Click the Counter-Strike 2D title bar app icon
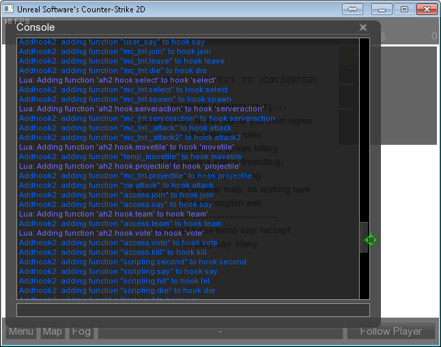The width and height of the screenshot is (441, 347). click(8, 9)
